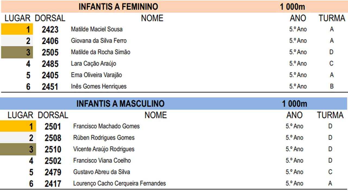Screen dimensions: 348x191
Task: Select the TURMA column header in Masculino table
Action: click(x=330, y=115)
